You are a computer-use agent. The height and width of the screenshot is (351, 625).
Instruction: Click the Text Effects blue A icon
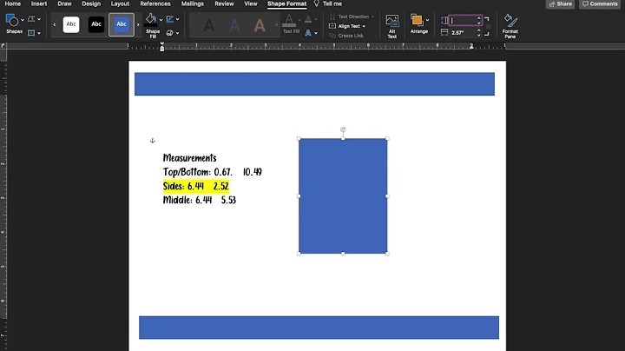click(x=308, y=33)
